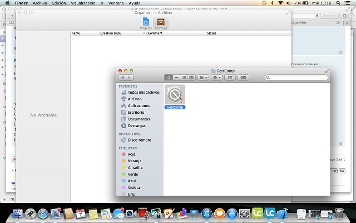Switch to Projects in Organizer toolbar
The width and height of the screenshot is (356, 223).
(x=146, y=22)
